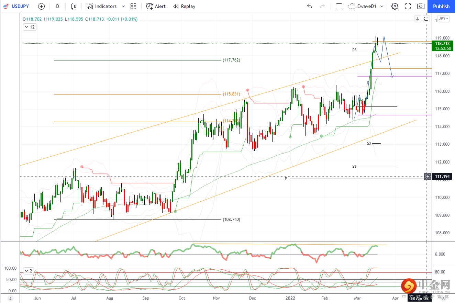Click the Alert button
This screenshot has width=455, height=303.
(156, 6)
